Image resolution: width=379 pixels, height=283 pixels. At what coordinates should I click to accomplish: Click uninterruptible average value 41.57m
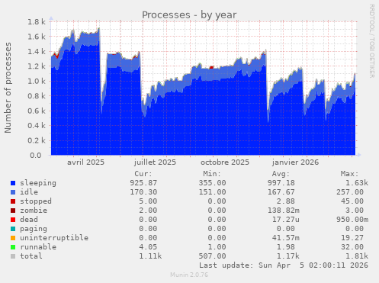tap(286, 238)
